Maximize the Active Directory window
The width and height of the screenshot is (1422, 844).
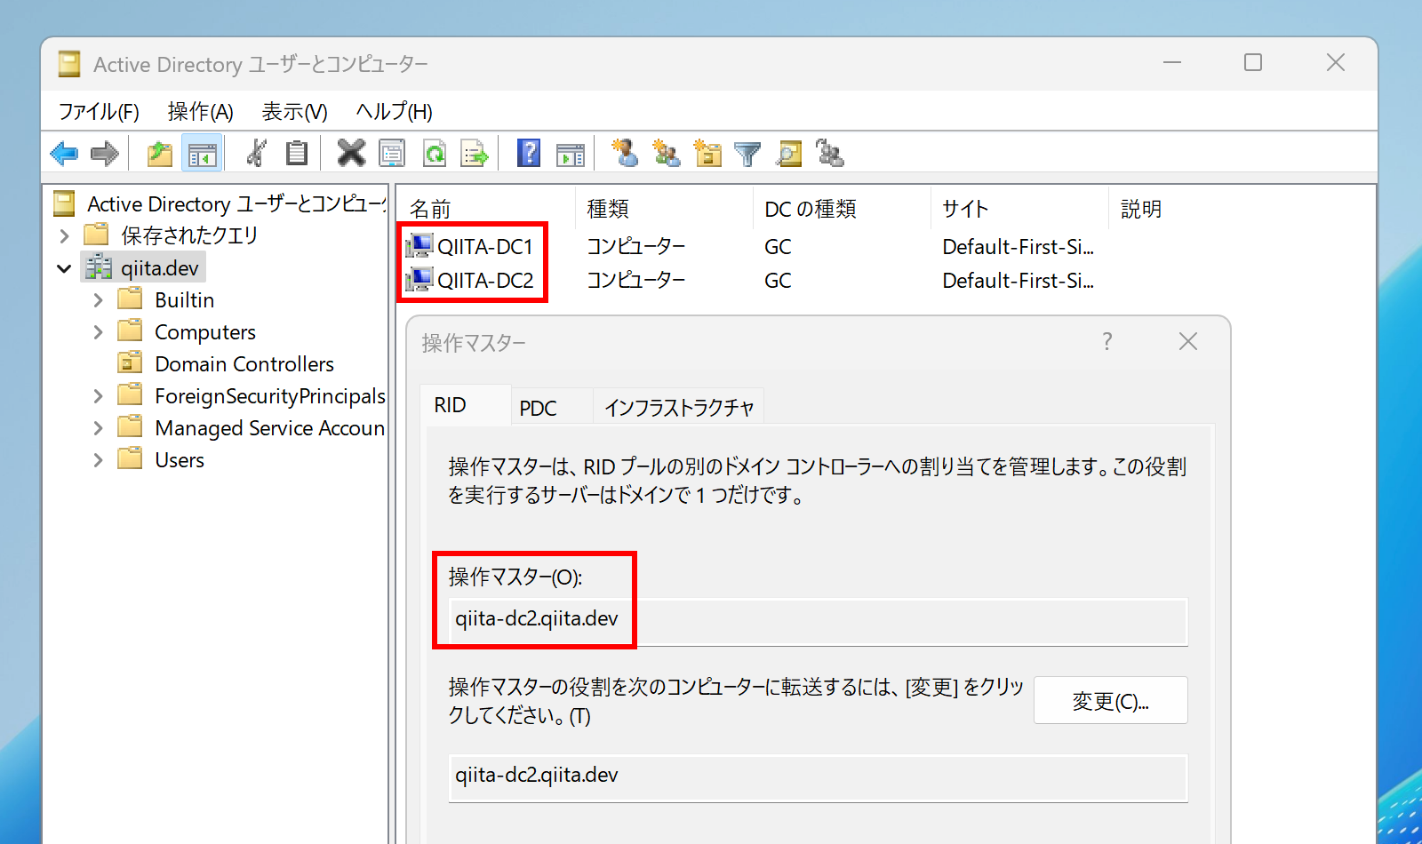click(1253, 62)
